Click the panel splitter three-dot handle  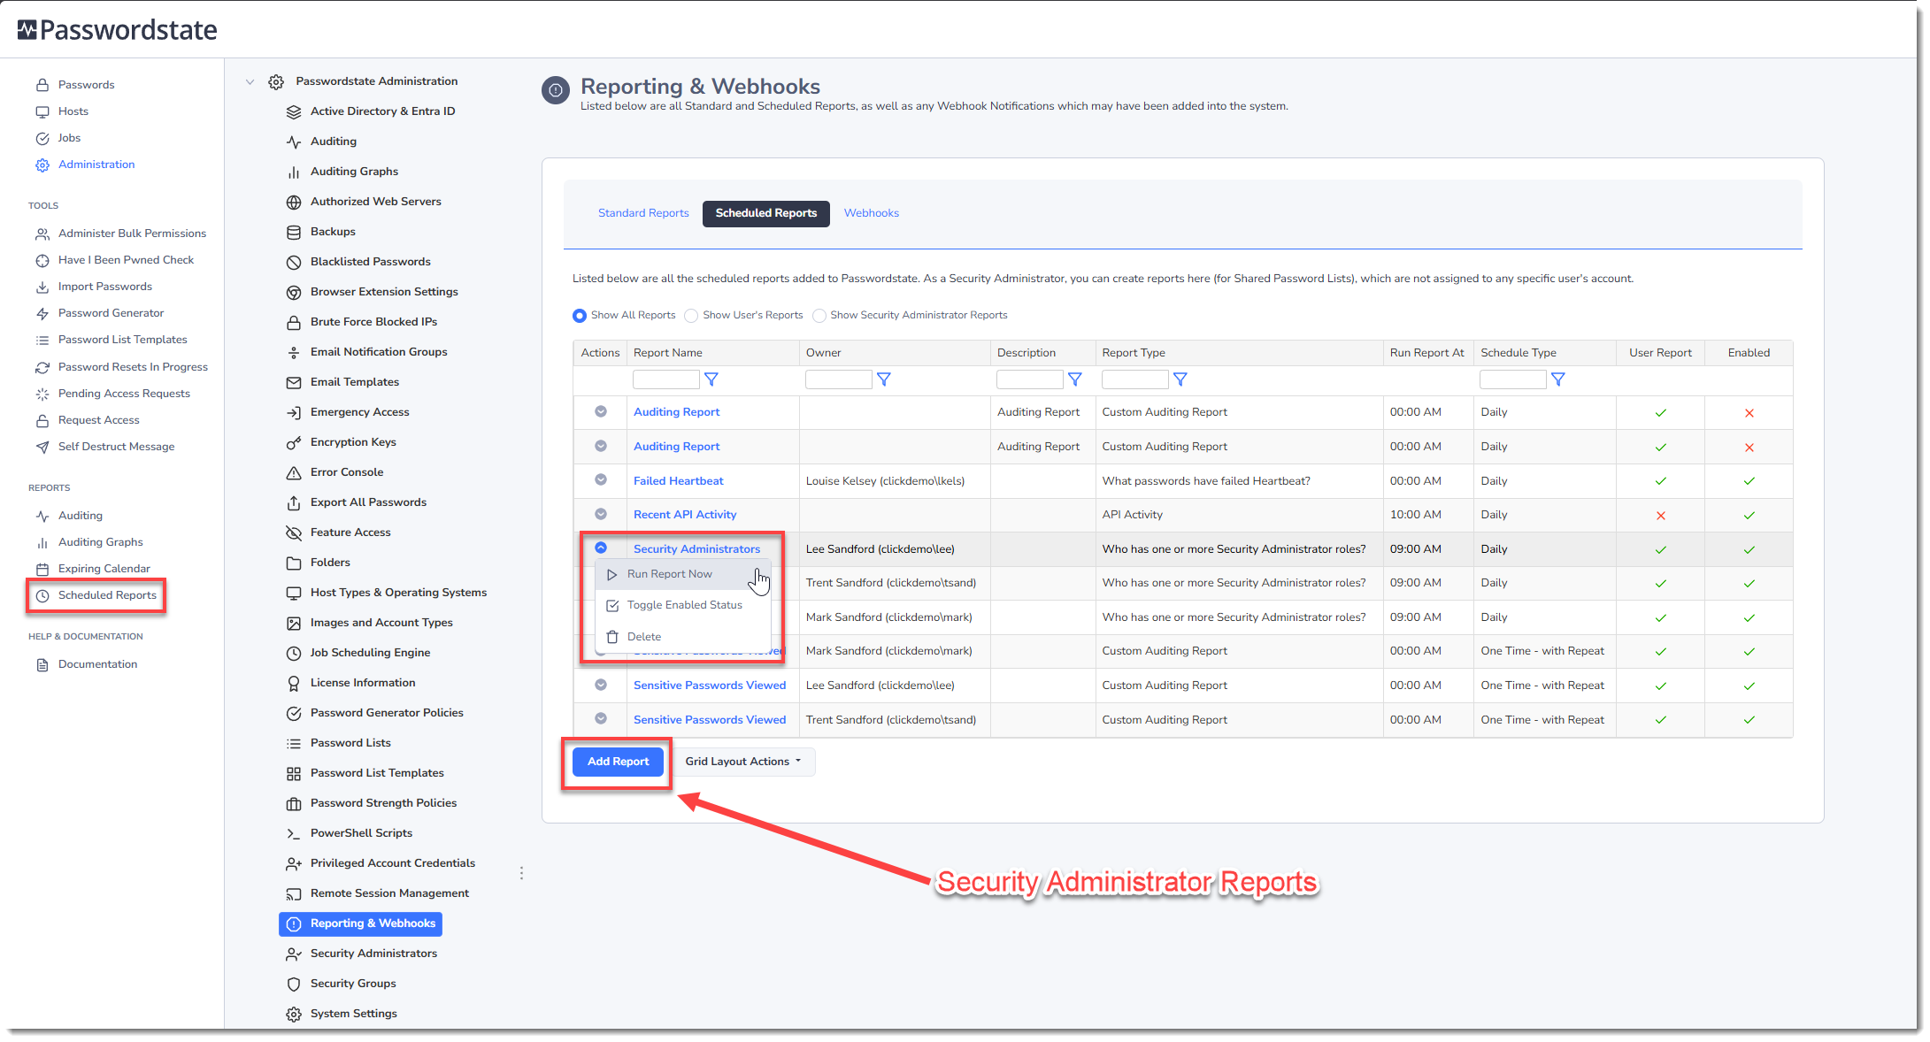[522, 873]
